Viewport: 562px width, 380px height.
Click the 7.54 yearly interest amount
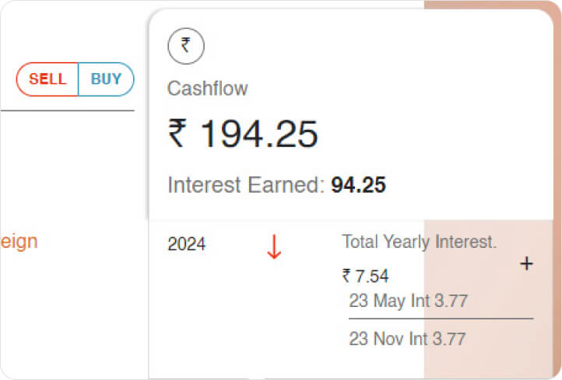(371, 276)
